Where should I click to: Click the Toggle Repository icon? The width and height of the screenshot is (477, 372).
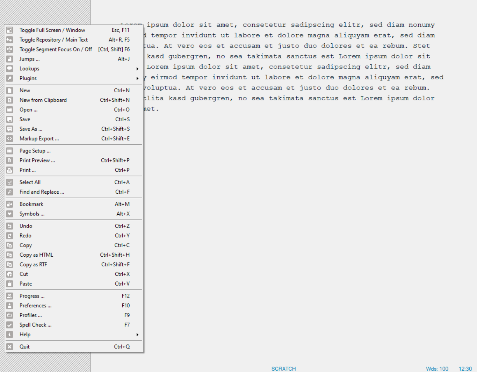click(x=10, y=40)
